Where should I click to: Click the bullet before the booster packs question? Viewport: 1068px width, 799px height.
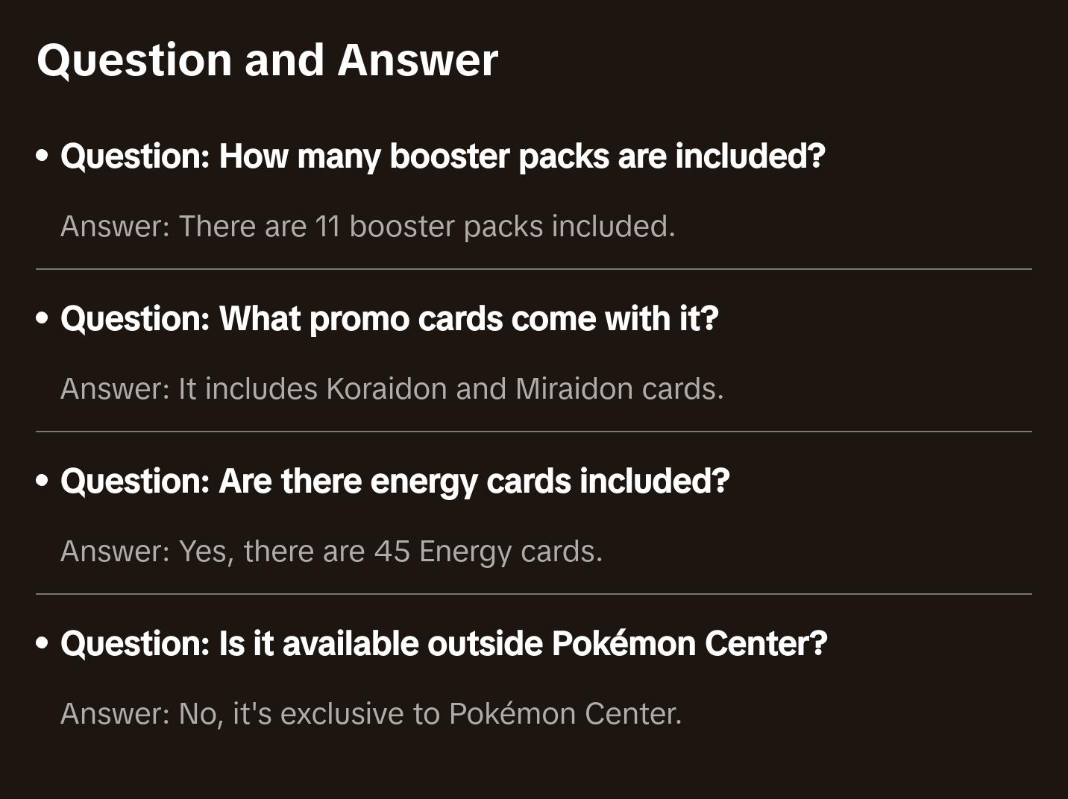click(43, 157)
